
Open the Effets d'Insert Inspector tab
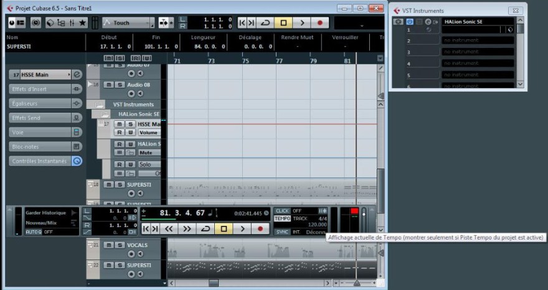(x=40, y=89)
